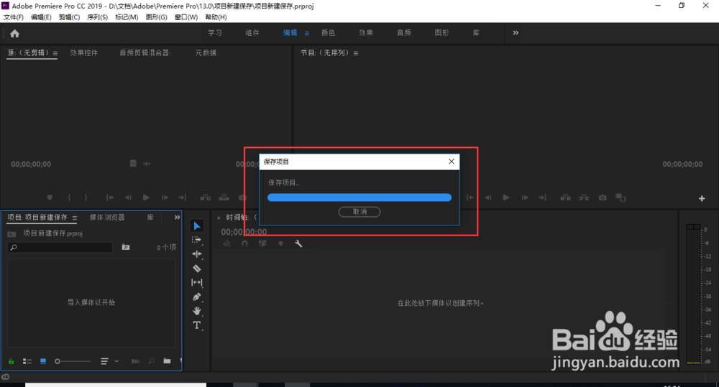Open program monitor button editor plus
Image resolution: width=719 pixels, height=387 pixels.
click(702, 198)
